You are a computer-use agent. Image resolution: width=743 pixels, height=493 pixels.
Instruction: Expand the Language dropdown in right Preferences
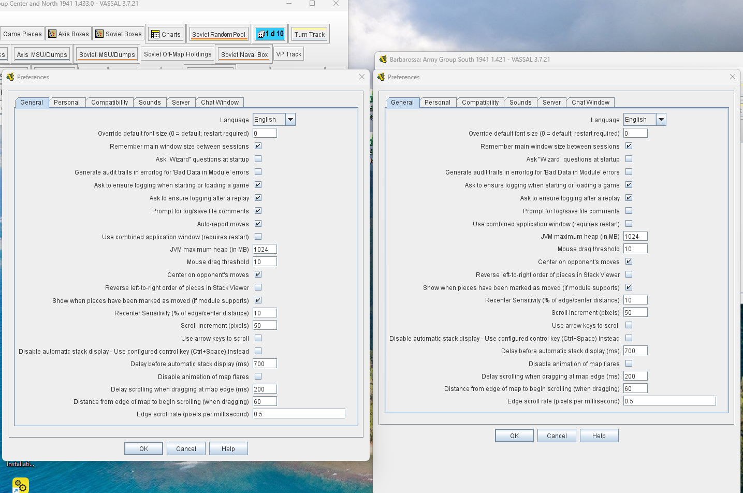point(661,120)
